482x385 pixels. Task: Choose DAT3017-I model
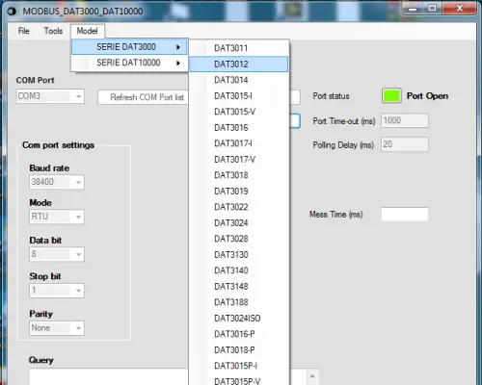239,143
